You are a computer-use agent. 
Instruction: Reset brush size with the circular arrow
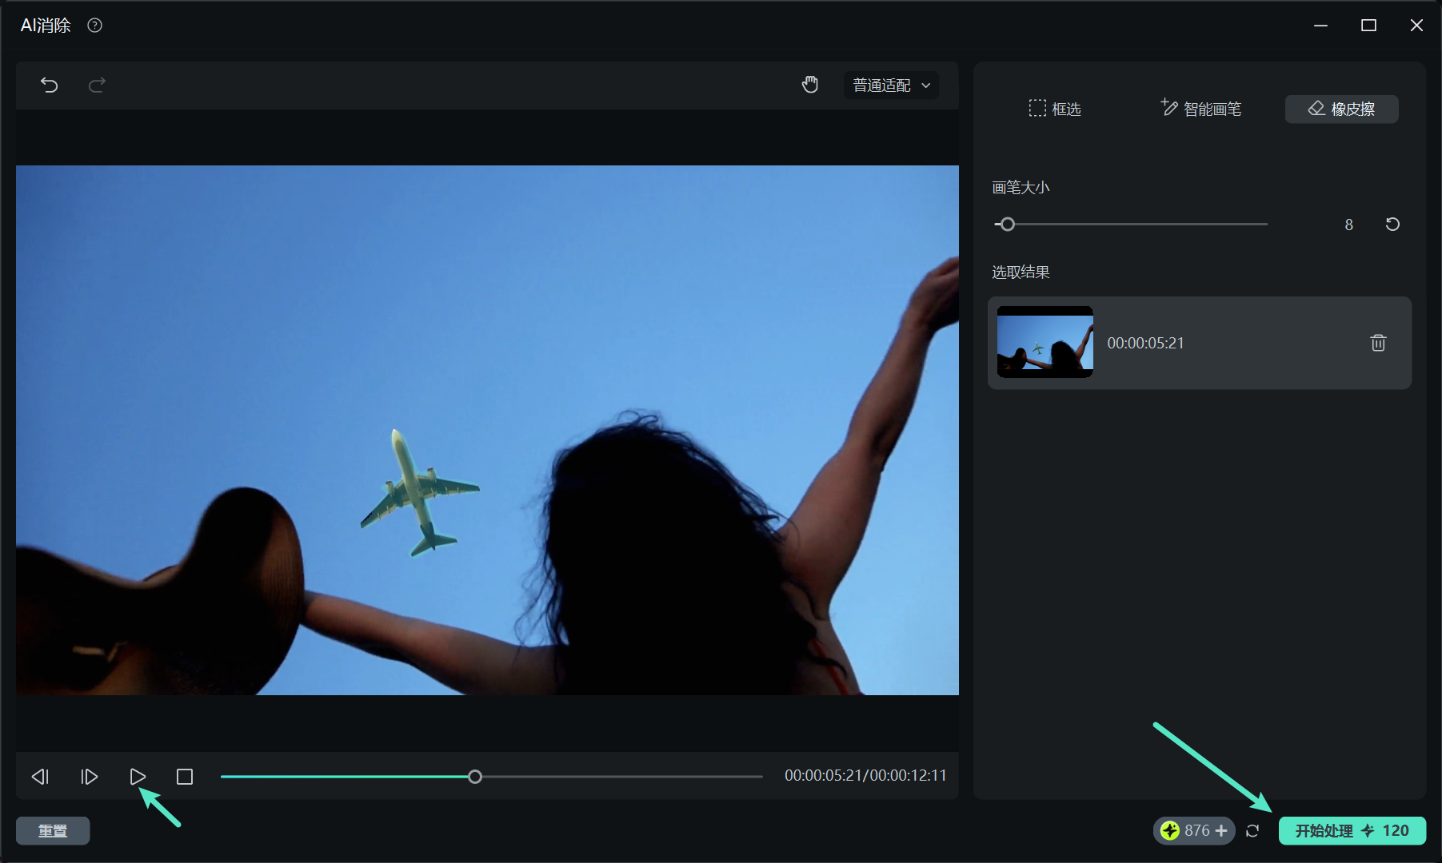(1392, 225)
